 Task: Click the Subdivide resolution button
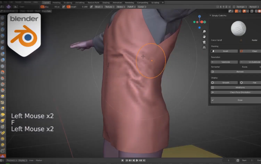[x=224, y=62]
